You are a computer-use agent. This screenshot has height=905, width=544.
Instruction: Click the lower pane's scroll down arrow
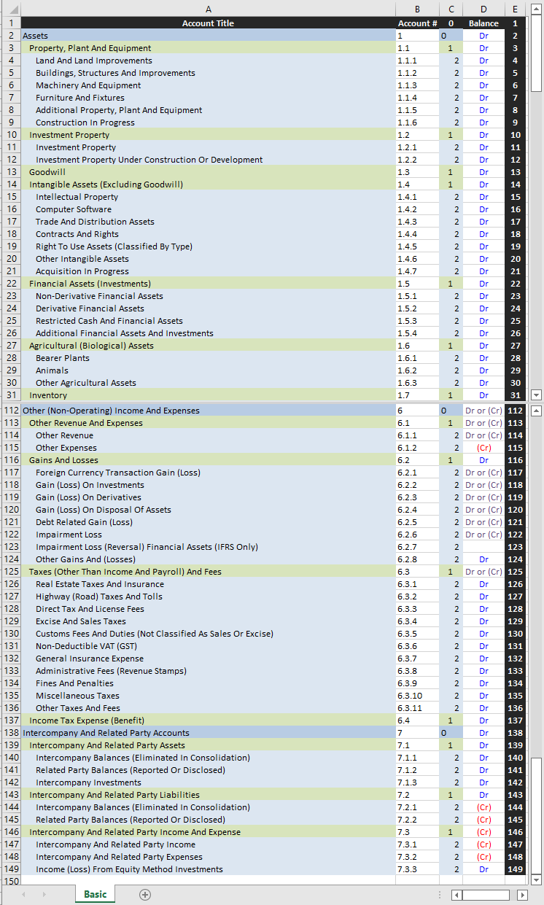(x=537, y=879)
